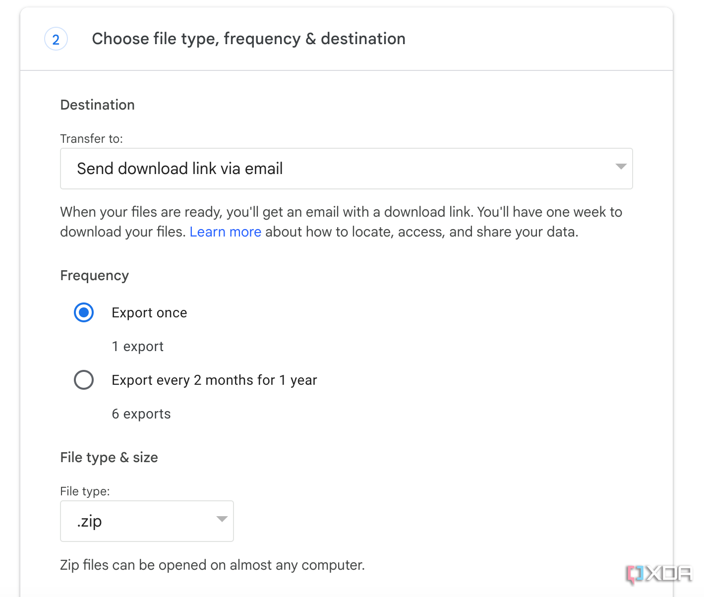
Task: Click the 'Frequency' heading
Action: point(94,276)
